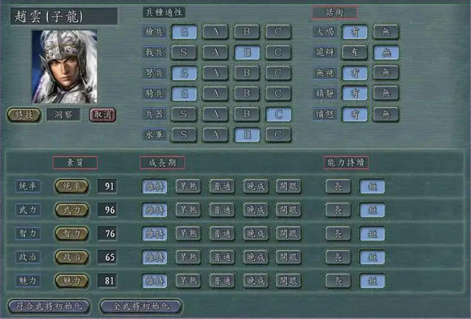
Task: Click the 統率 value 91
Action: click(x=107, y=186)
